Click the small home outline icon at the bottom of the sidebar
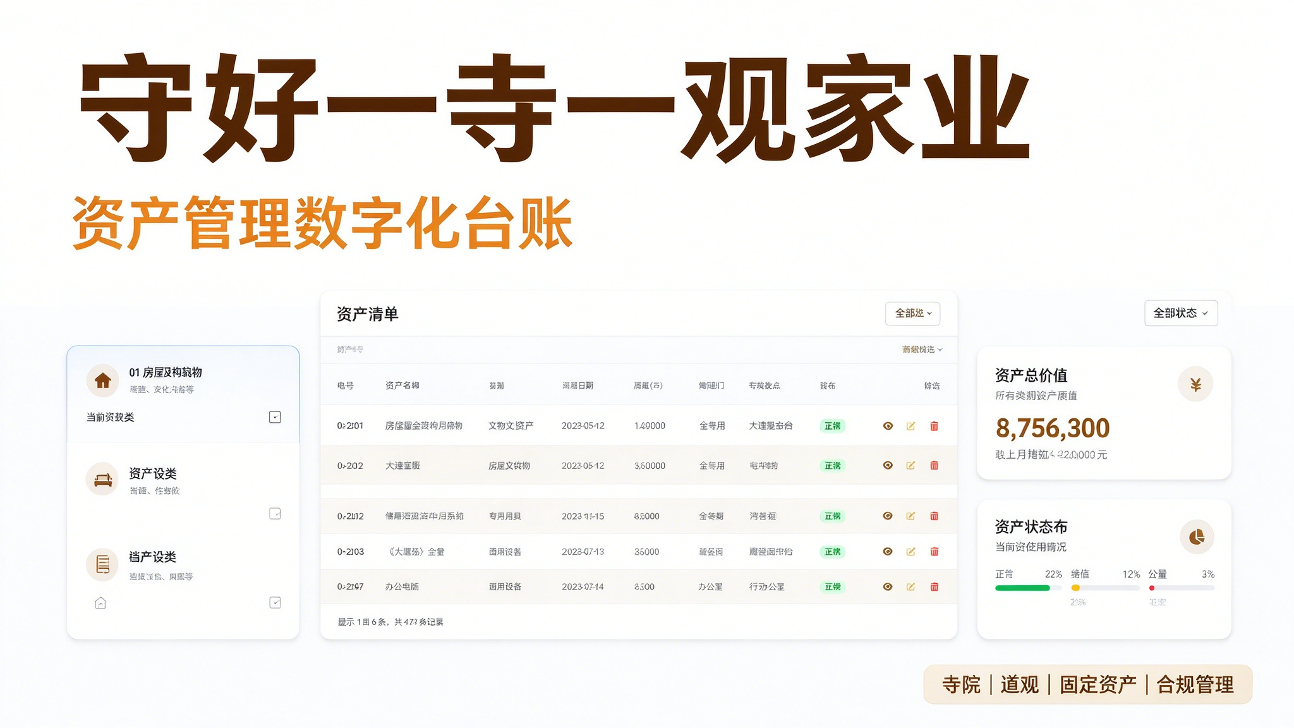This screenshot has height=728, width=1294. (100, 603)
